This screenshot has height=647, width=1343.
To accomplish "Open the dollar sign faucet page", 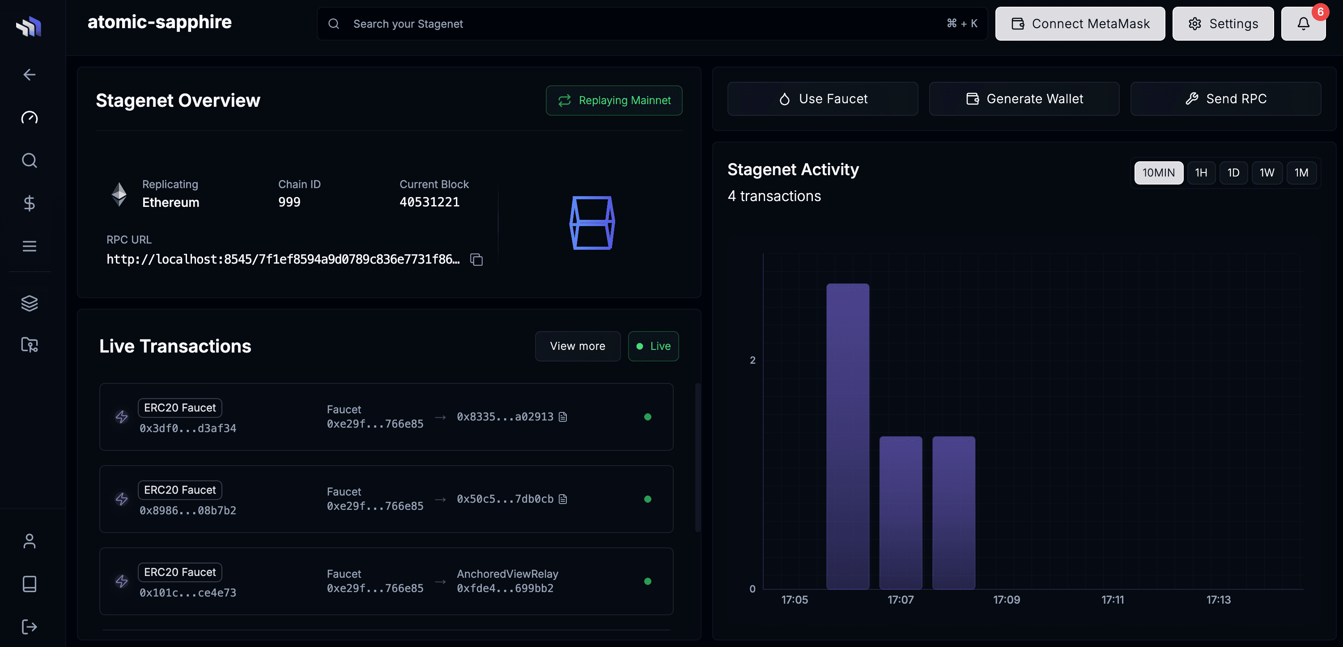I will pyautogui.click(x=29, y=203).
